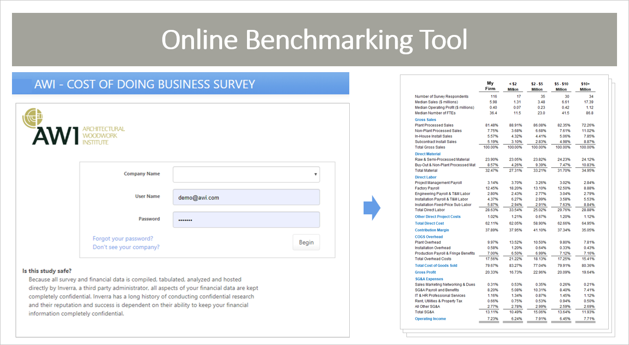Click the 'User Name' label
This screenshot has width=629, height=345.
click(x=147, y=196)
